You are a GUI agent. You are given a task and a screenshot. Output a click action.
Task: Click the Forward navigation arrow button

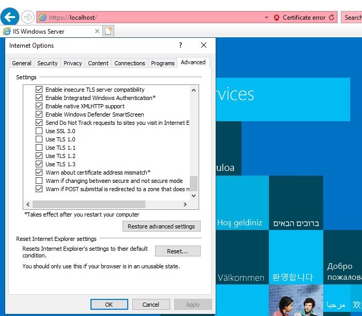pyautogui.click(x=28, y=17)
